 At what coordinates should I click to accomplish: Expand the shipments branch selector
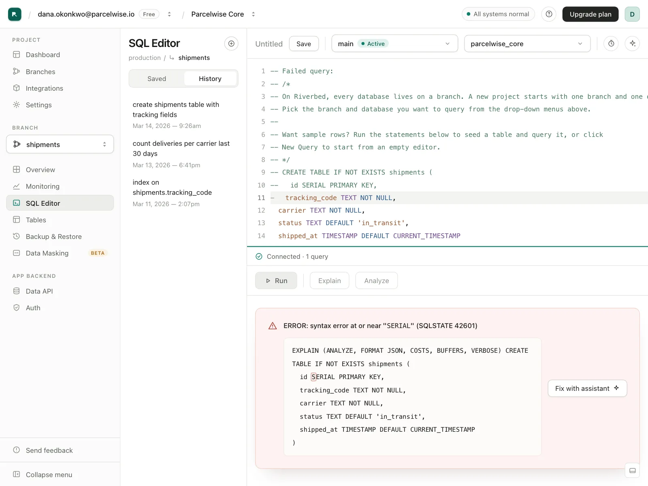[60, 145]
